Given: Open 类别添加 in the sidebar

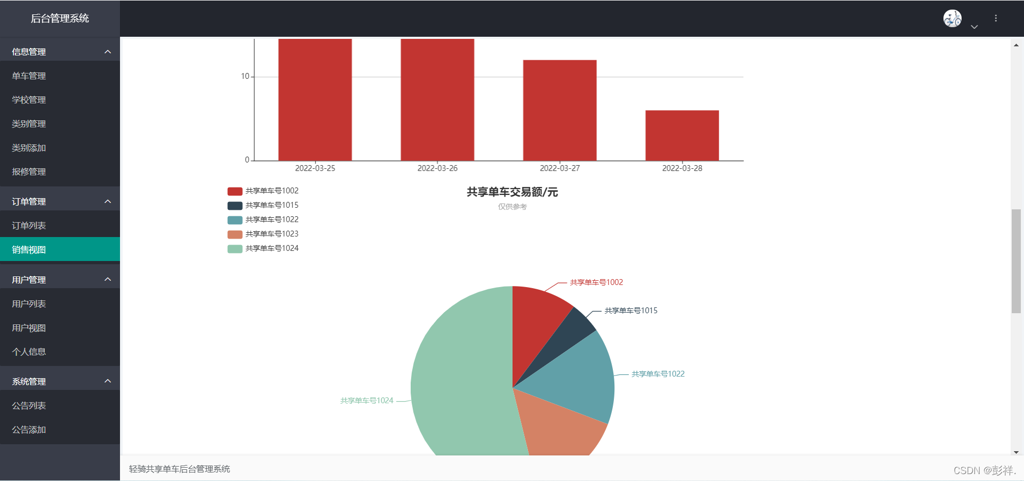Looking at the screenshot, I should [x=60, y=148].
